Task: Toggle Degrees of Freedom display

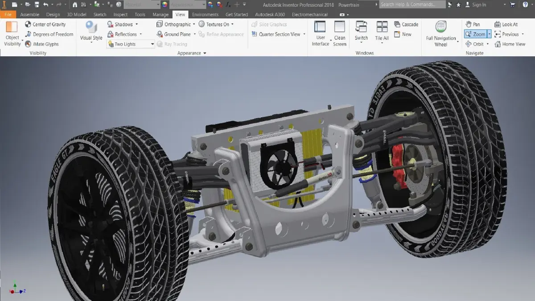Action: [49, 34]
